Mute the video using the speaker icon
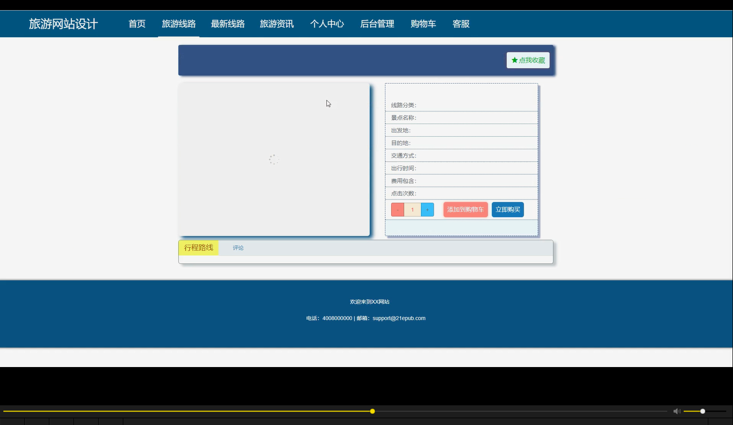 [676, 411]
